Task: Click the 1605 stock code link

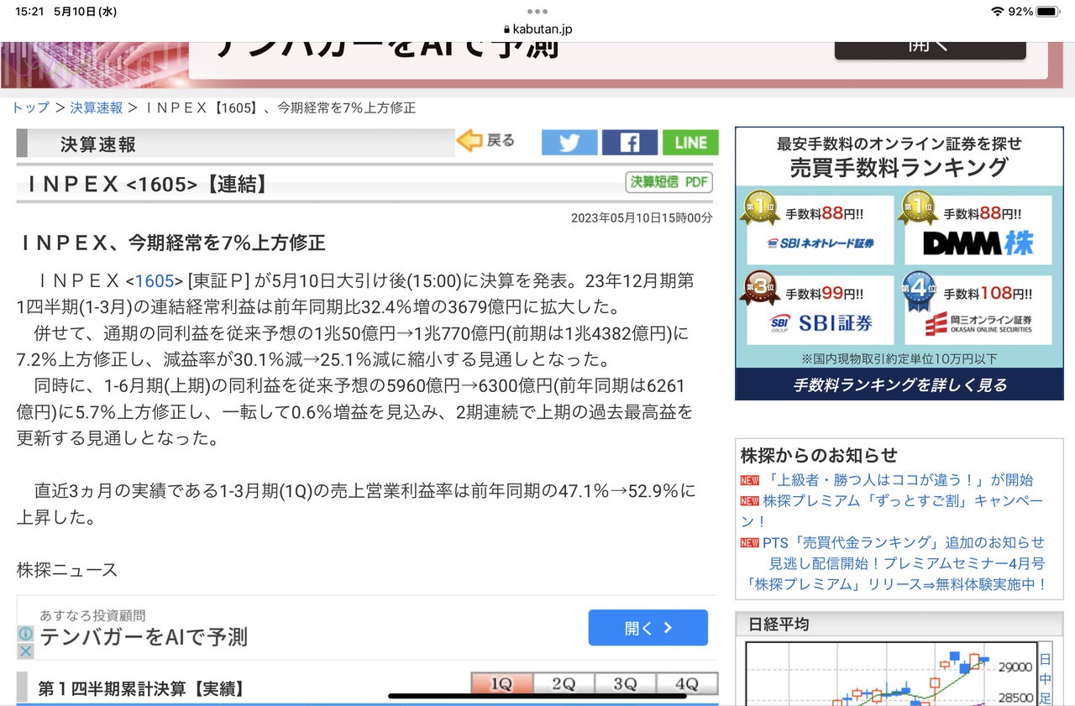Action: tap(155, 281)
